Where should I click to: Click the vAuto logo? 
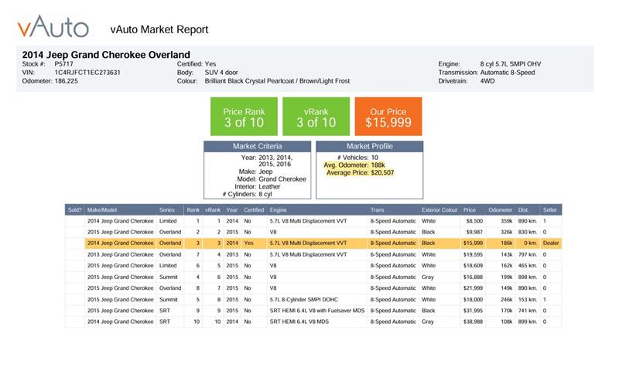click(53, 27)
